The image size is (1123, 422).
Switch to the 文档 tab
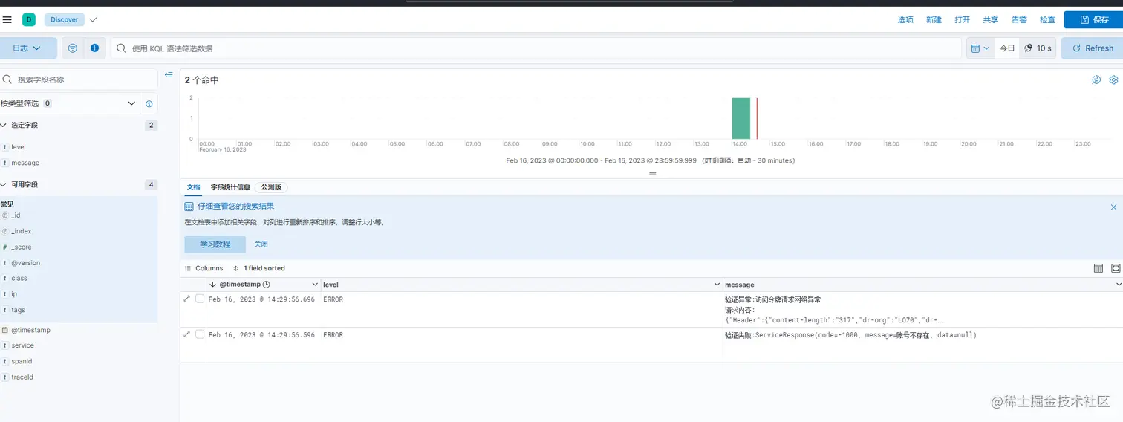(x=194, y=187)
